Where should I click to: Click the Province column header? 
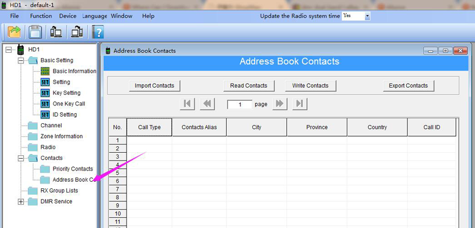tap(317, 127)
